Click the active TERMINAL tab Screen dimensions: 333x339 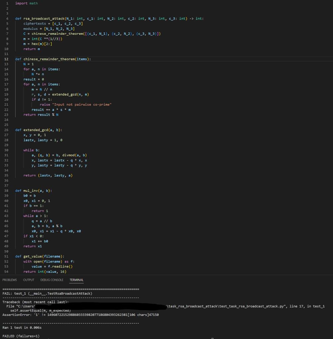(76, 280)
